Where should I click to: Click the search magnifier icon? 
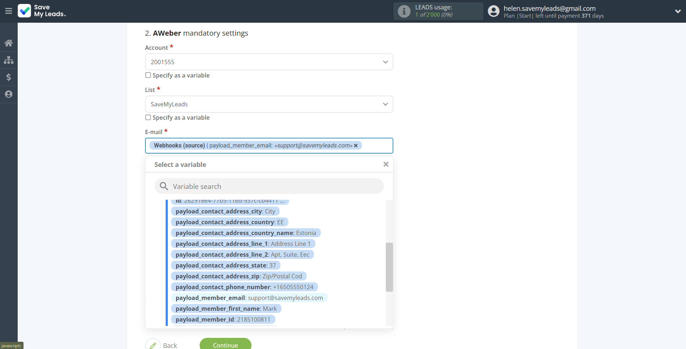[164, 186]
